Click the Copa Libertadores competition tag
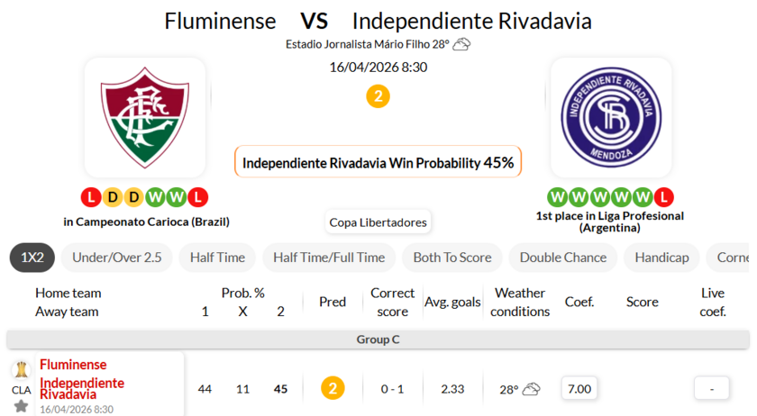This screenshot has height=416, width=757. (x=378, y=222)
